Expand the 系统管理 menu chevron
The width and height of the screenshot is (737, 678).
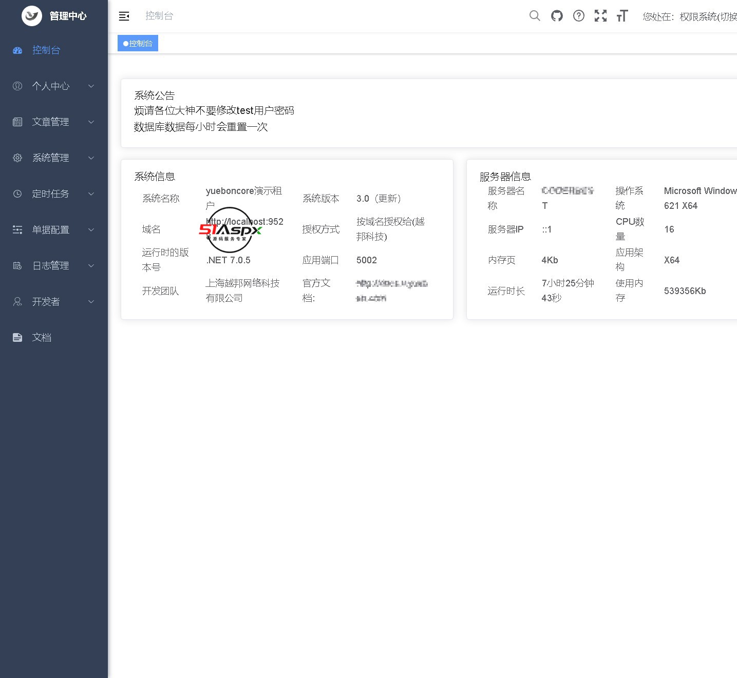[x=91, y=158]
